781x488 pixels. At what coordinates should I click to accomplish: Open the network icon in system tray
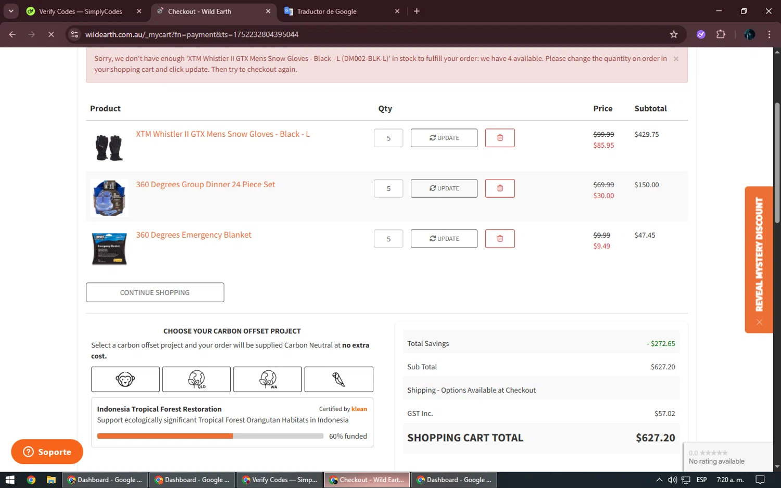(686, 480)
